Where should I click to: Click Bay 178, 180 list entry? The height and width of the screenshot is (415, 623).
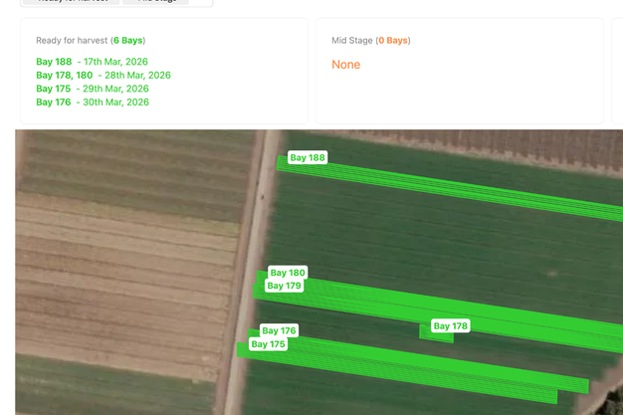[65, 76]
